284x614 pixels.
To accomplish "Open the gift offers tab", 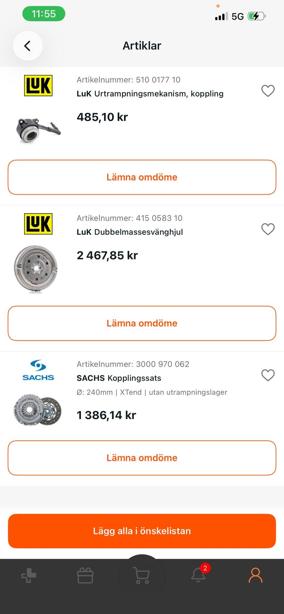I will tap(85, 576).
